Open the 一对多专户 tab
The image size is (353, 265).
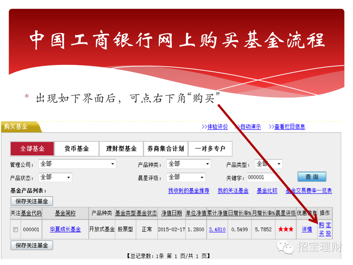210,149
